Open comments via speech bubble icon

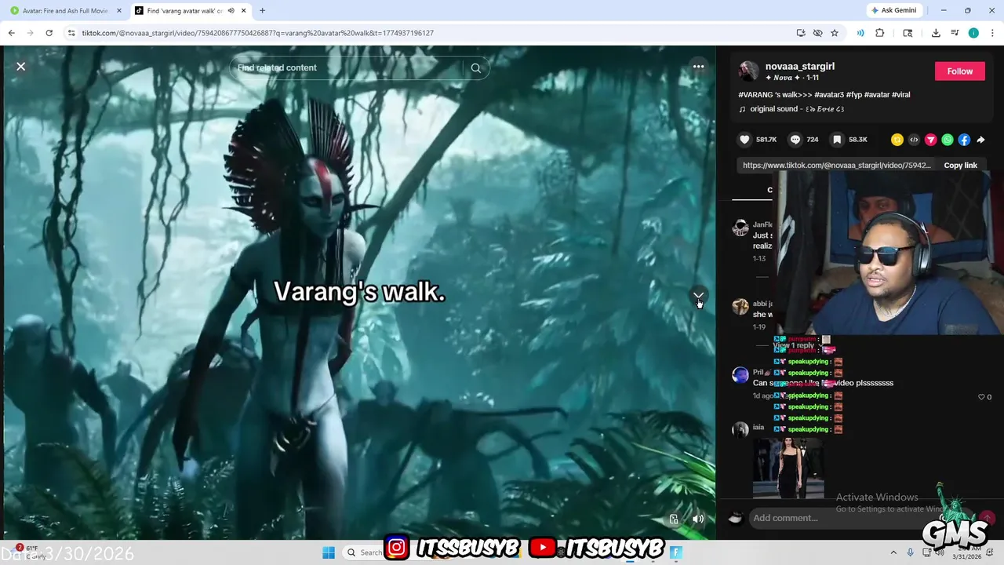point(795,140)
